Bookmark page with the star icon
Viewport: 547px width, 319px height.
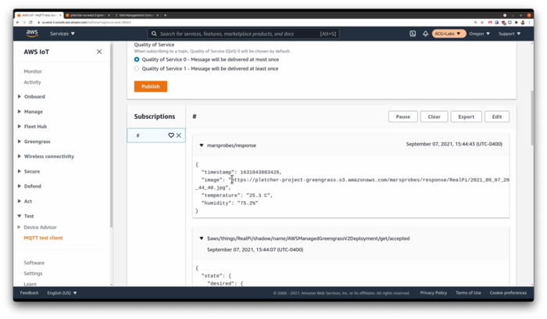pos(482,23)
